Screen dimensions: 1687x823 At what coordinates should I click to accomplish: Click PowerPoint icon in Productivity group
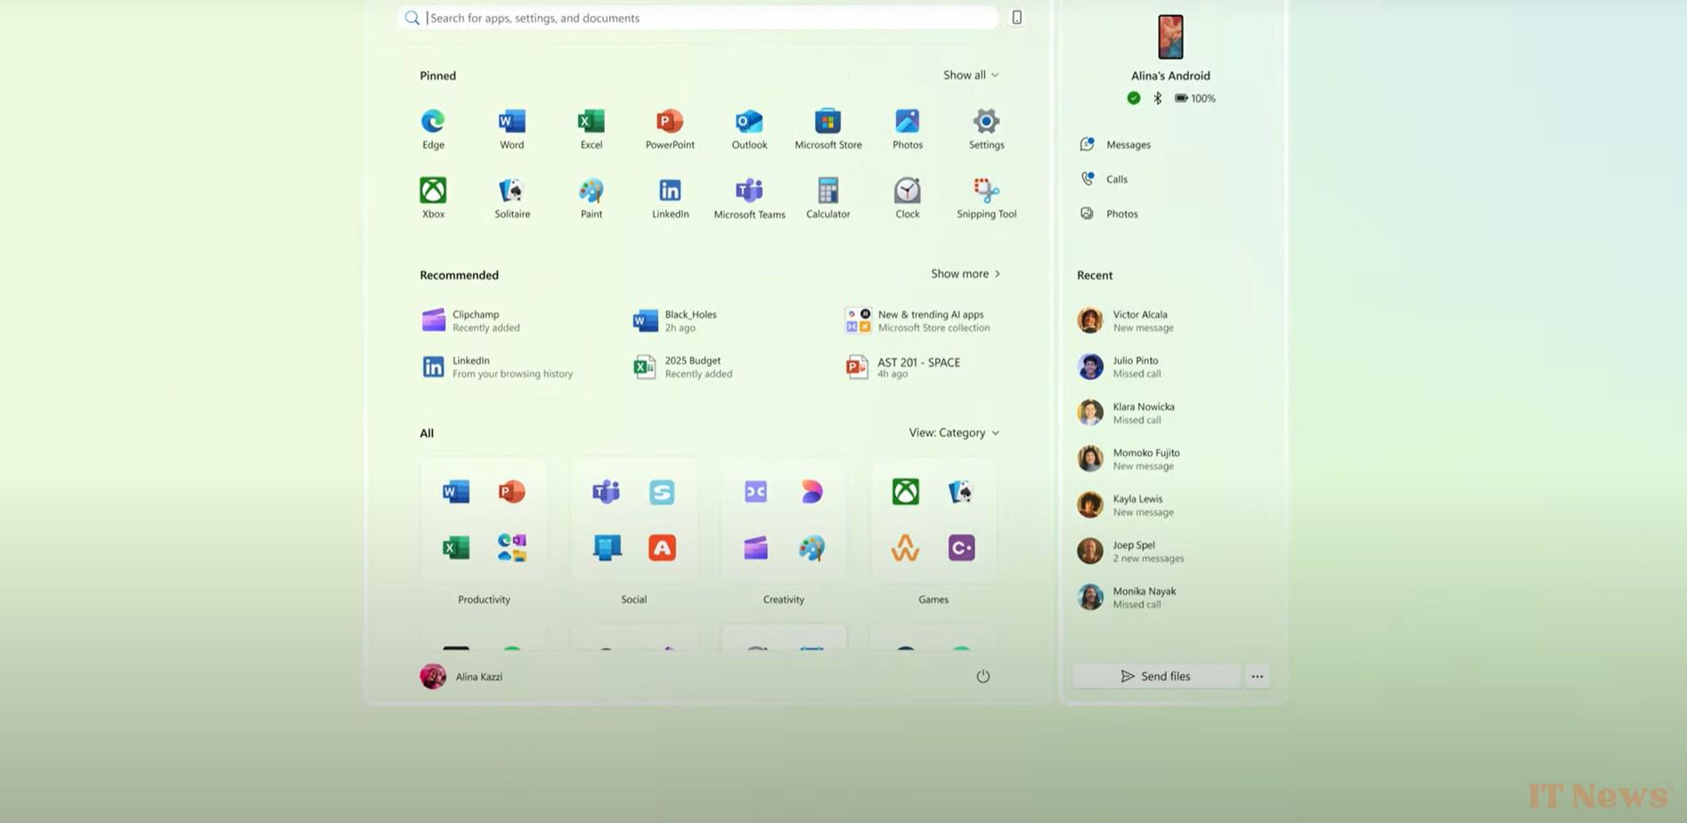pos(511,492)
